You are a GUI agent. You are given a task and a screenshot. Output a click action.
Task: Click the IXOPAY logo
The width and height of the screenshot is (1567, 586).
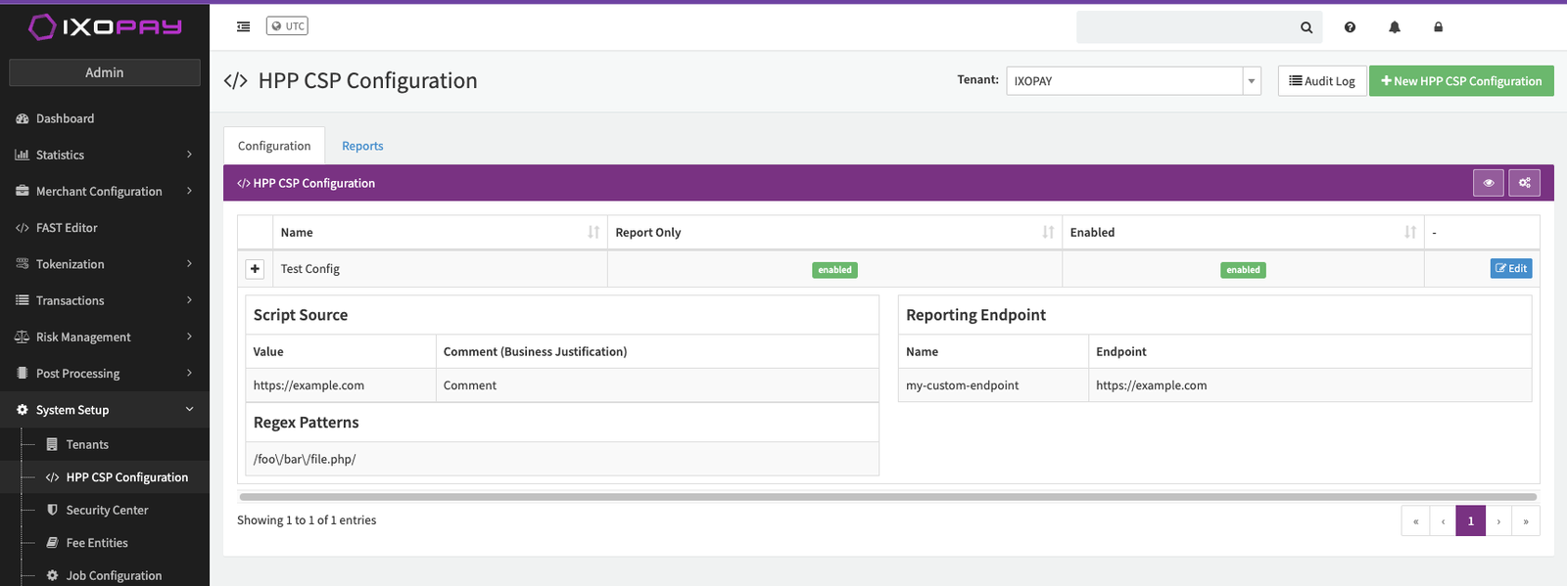(105, 26)
